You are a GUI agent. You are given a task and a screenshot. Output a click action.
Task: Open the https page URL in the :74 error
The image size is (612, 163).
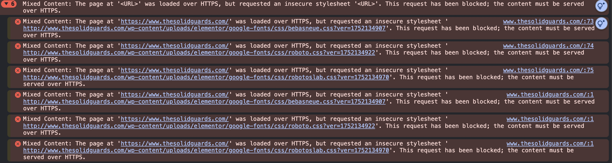click(x=175, y=46)
